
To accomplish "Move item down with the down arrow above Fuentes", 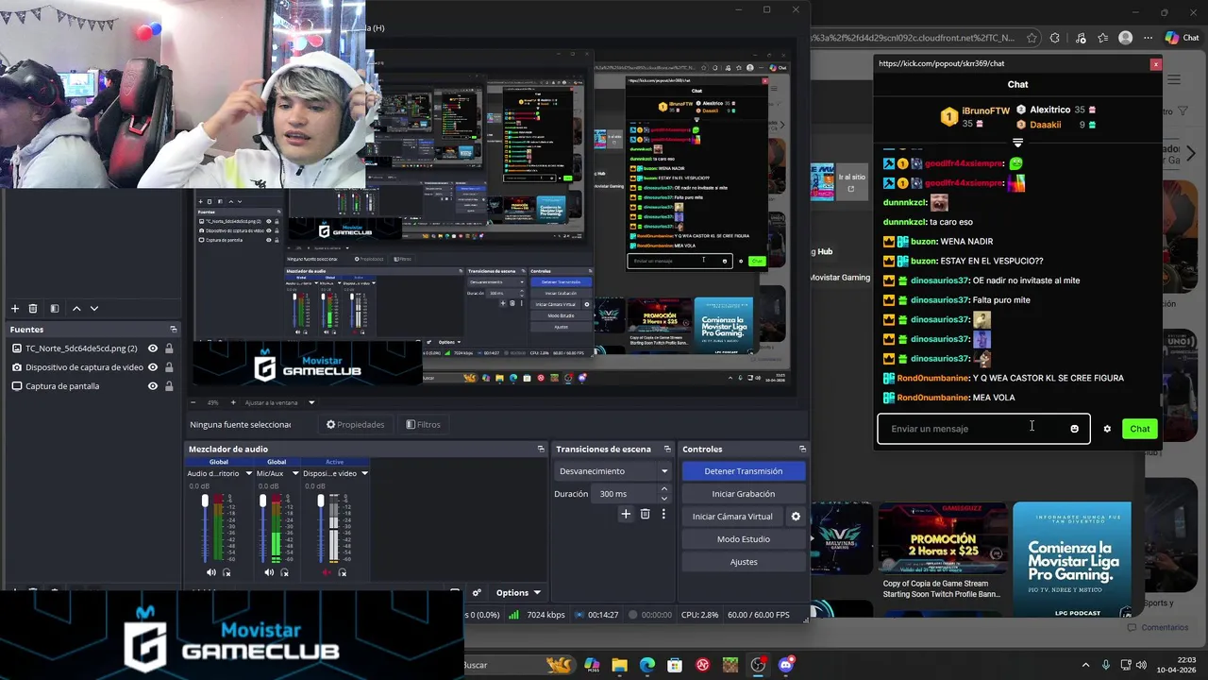I will (x=93, y=308).
